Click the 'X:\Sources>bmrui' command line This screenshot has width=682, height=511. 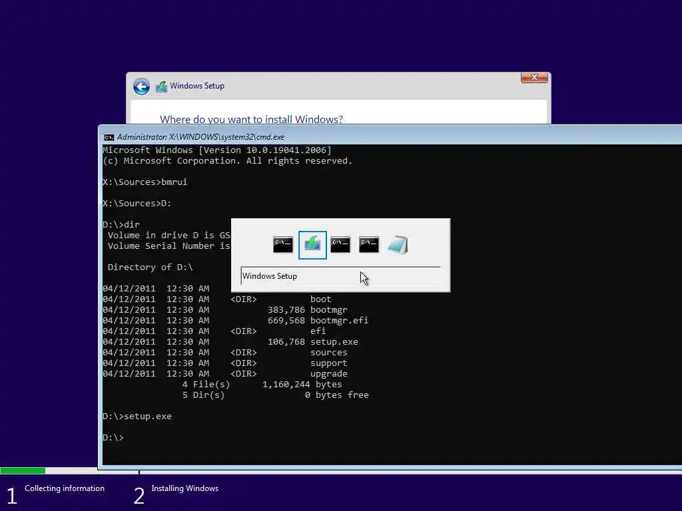145,182
